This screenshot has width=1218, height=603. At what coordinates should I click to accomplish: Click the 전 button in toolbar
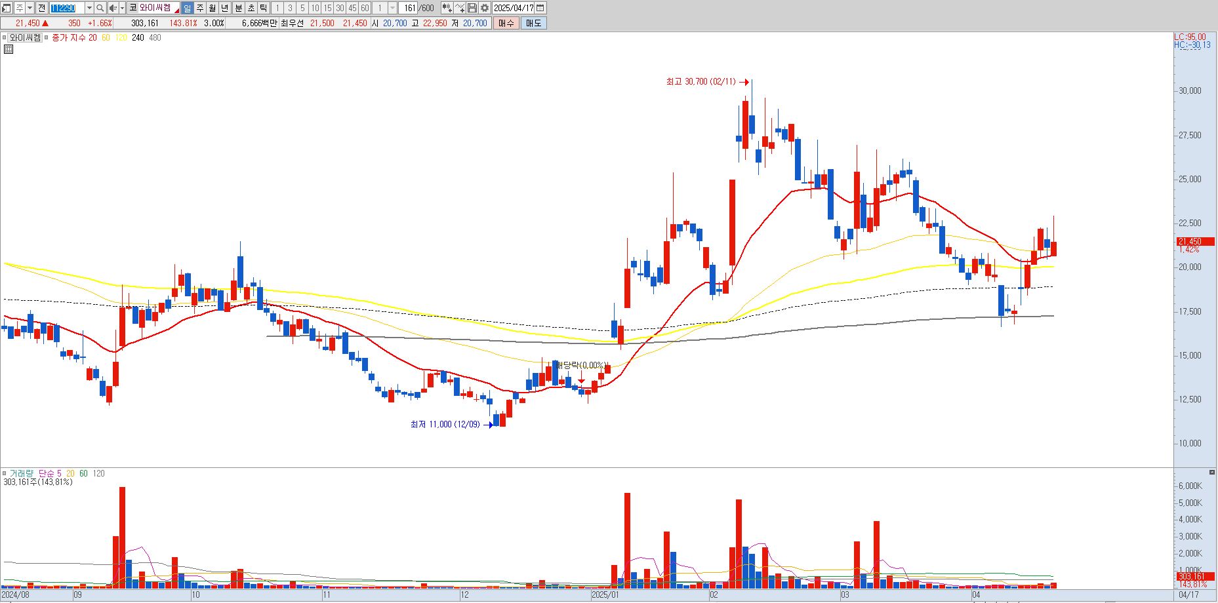(x=41, y=8)
